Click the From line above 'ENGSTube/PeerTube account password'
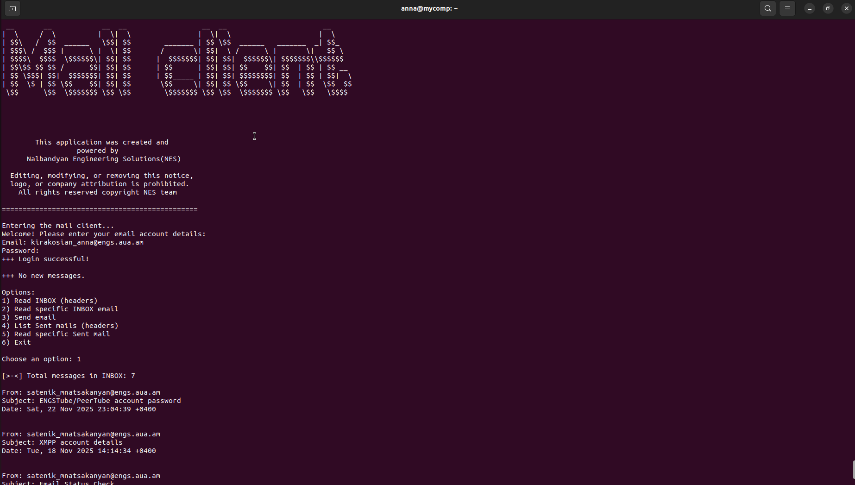This screenshot has height=485, width=855. click(x=81, y=393)
